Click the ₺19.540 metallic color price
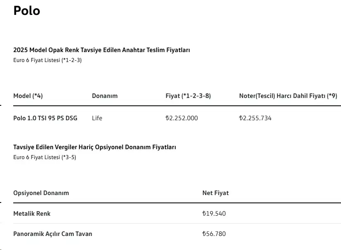 coord(214,214)
